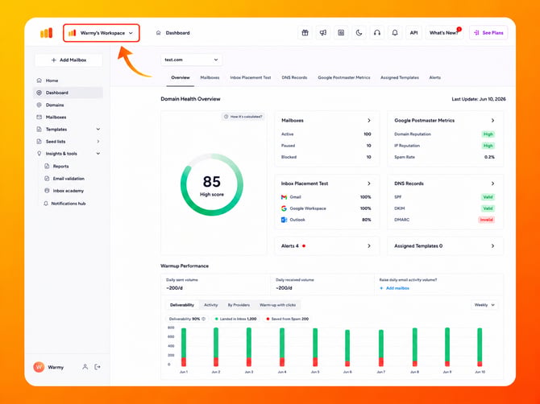Click the See Plans button

point(488,33)
